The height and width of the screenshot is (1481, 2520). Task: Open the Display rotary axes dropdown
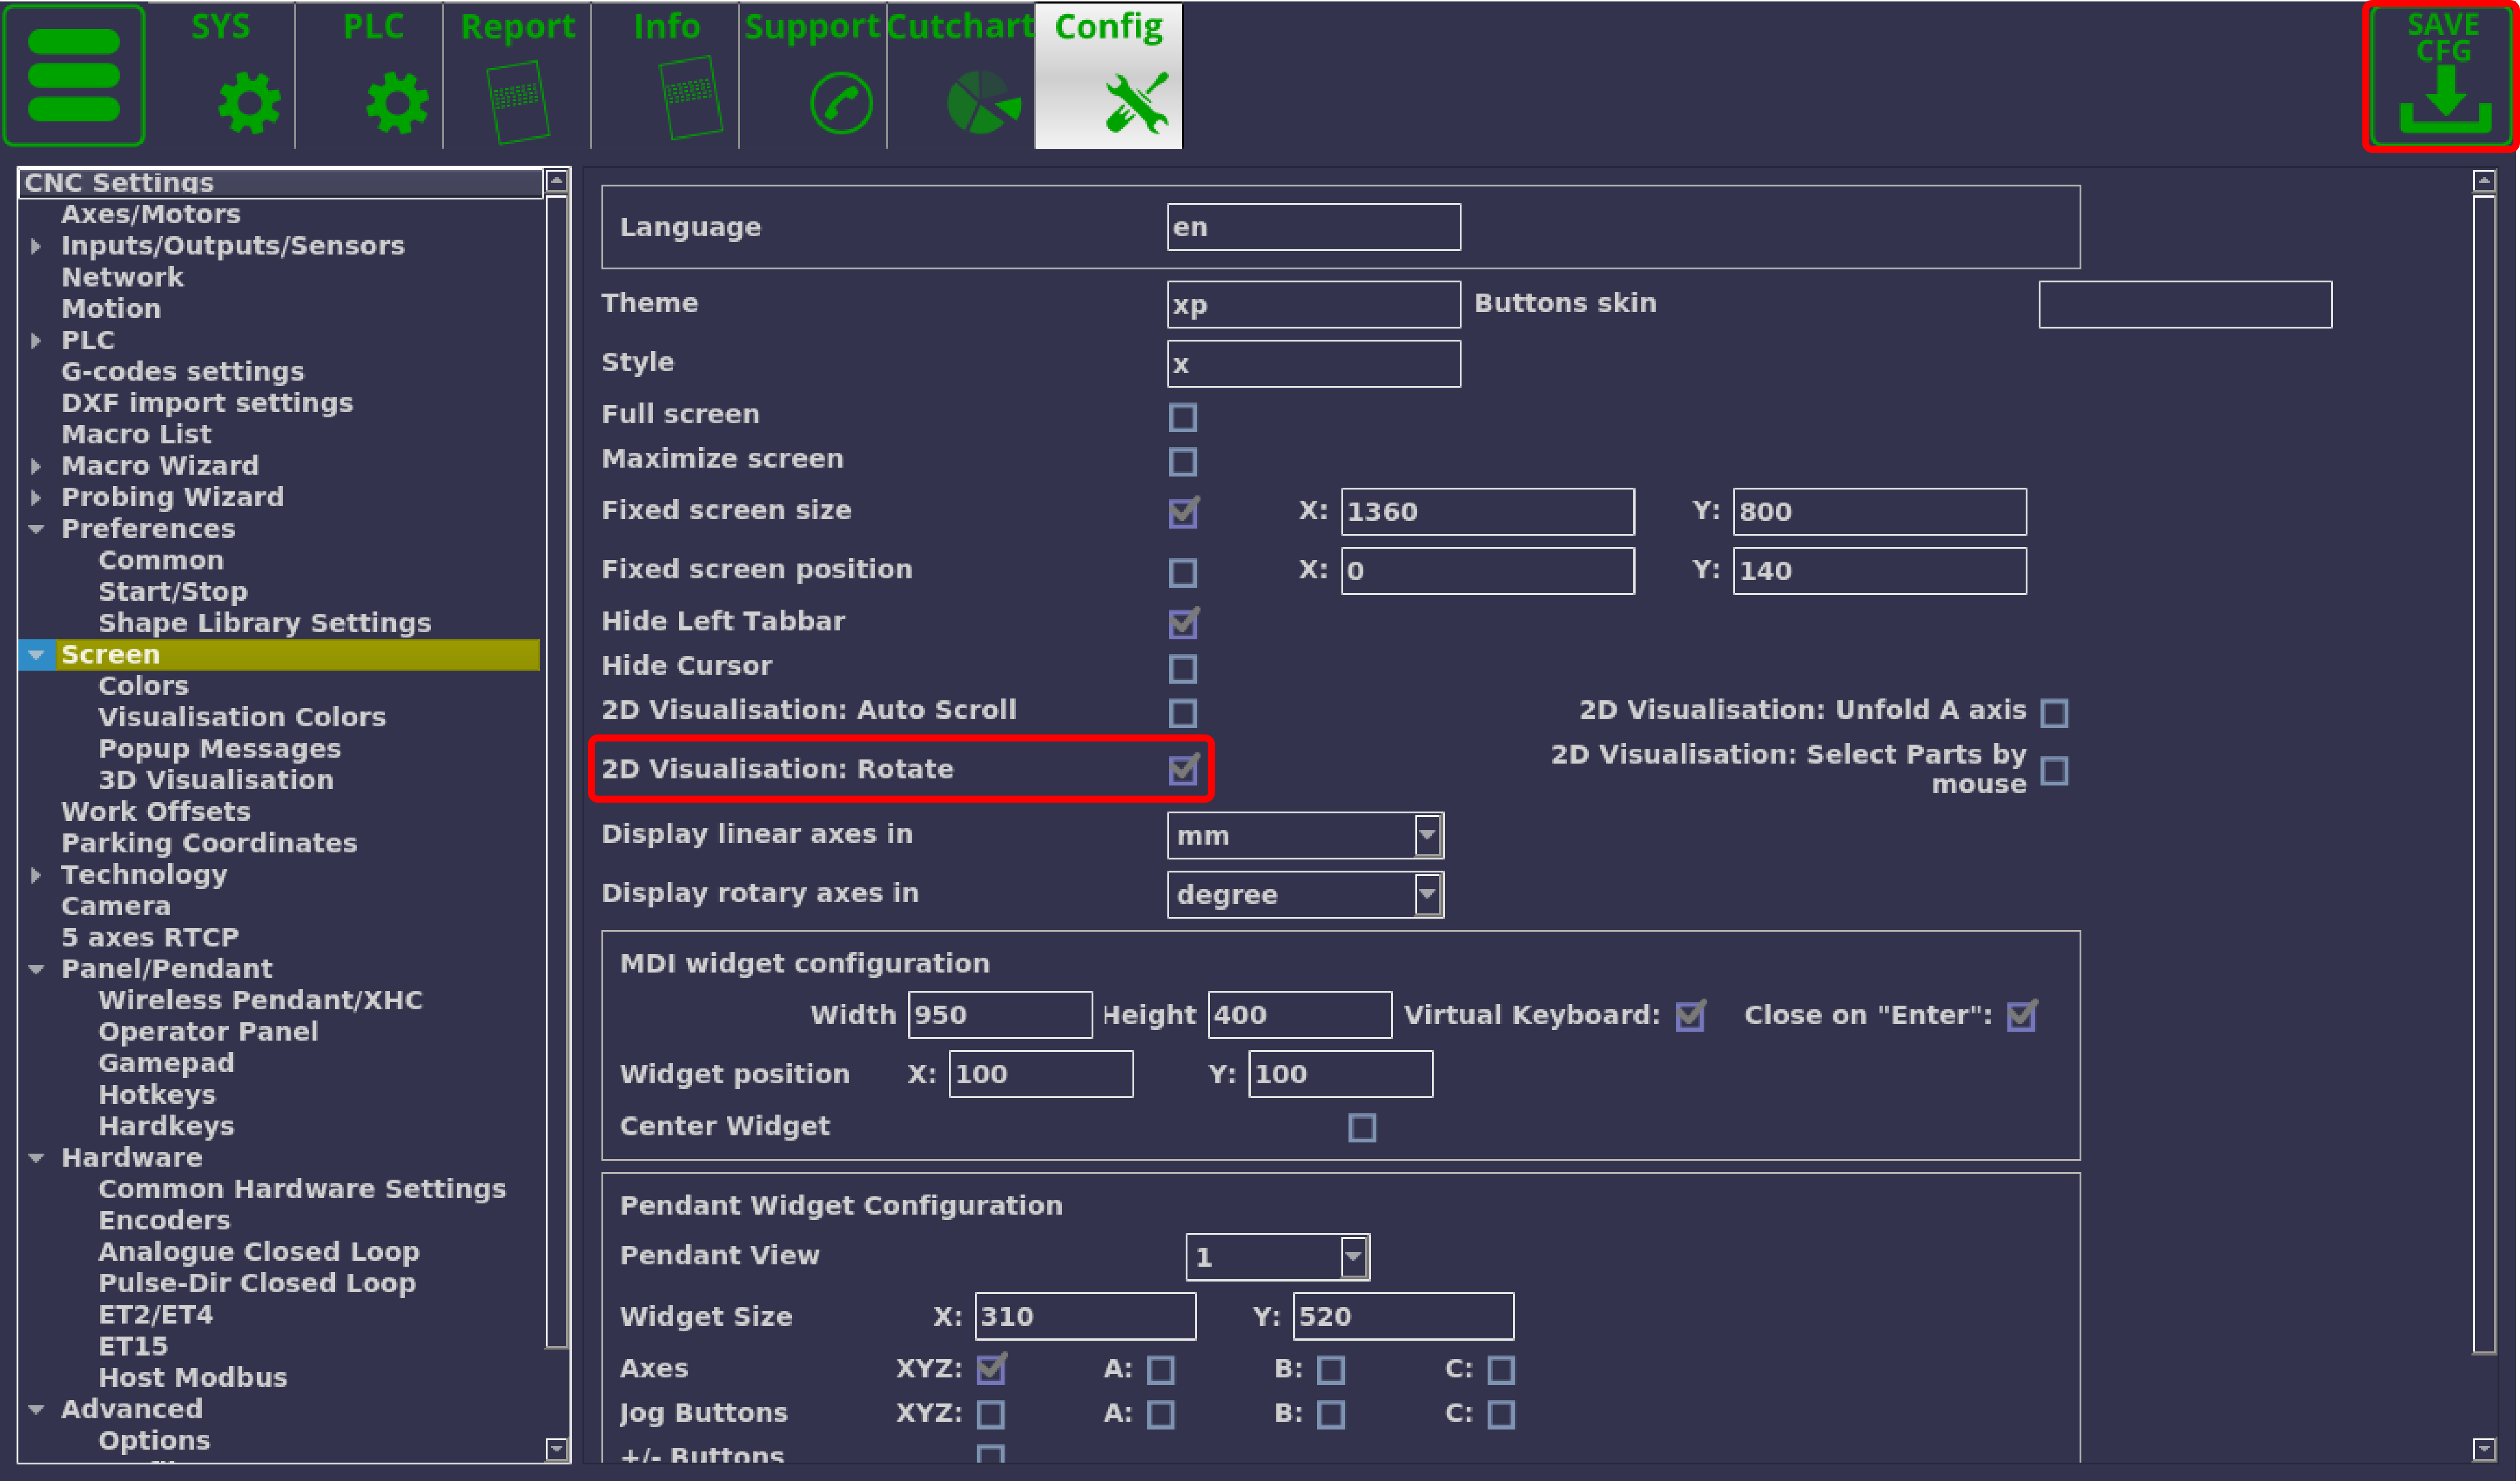click(x=1427, y=894)
